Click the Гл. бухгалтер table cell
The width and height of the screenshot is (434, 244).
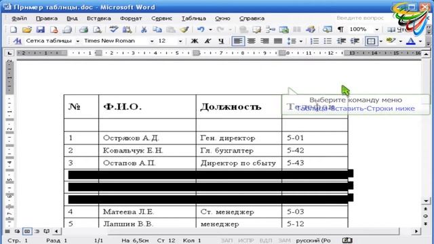click(239, 150)
